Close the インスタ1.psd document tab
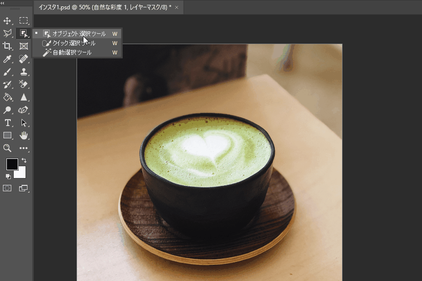Viewport: 422px width, 281px height. point(177,7)
